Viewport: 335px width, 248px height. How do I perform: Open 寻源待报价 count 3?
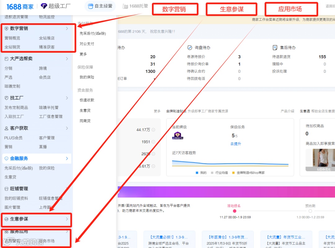tap(239, 57)
